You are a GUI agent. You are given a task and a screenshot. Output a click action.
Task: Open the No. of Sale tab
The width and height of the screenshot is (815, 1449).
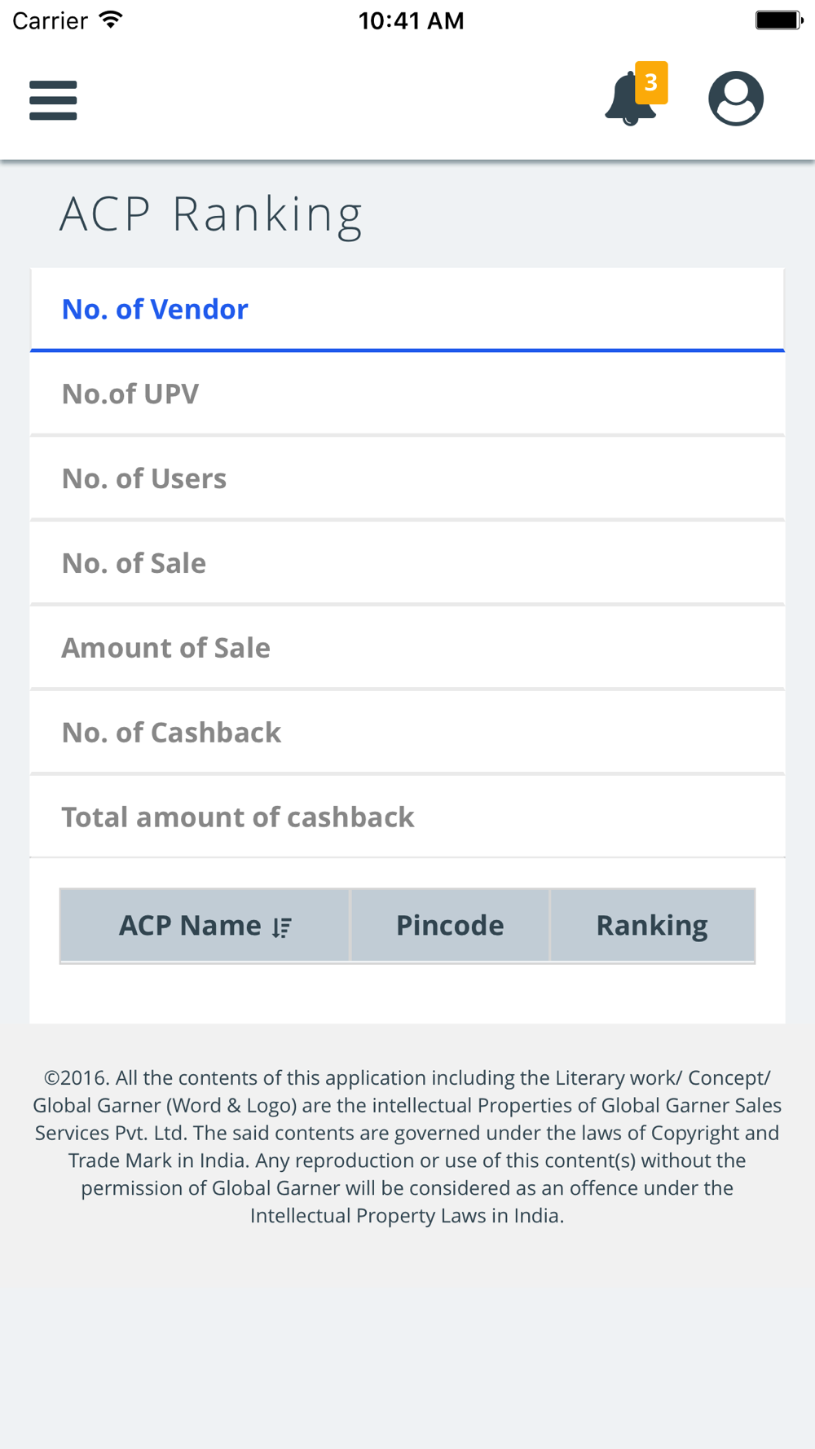click(407, 564)
